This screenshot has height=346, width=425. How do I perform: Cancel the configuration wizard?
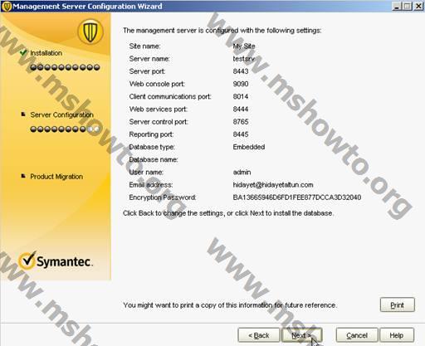pyautogui.click(x=357, y=335)
